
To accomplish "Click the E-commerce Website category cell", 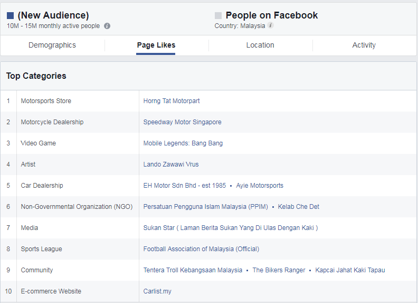I will [78, 291].
